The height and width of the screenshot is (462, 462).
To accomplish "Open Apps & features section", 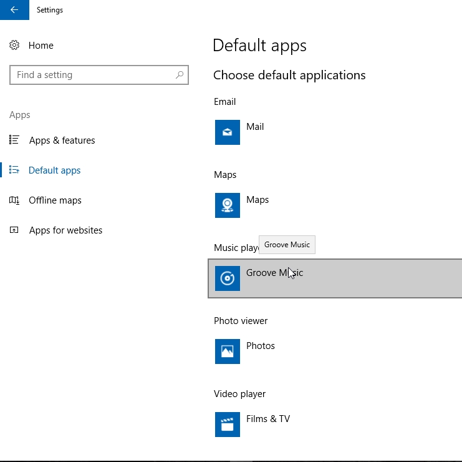I will click(62, 140).
